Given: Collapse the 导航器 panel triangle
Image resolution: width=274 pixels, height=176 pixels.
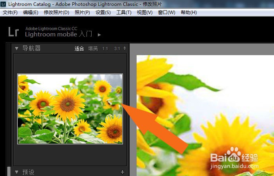Looking at the screenshot, I should click(16, 48).
